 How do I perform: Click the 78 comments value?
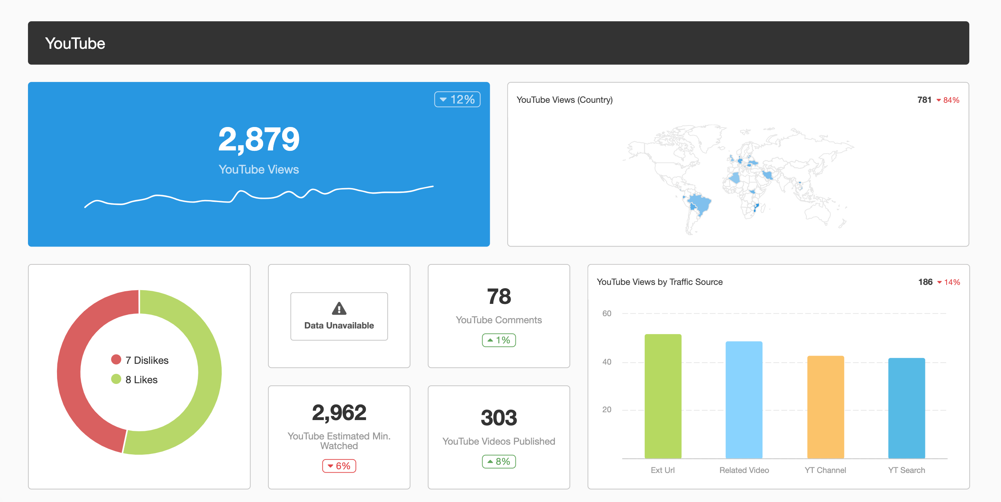pyautogui.click(x=499, y=296)
